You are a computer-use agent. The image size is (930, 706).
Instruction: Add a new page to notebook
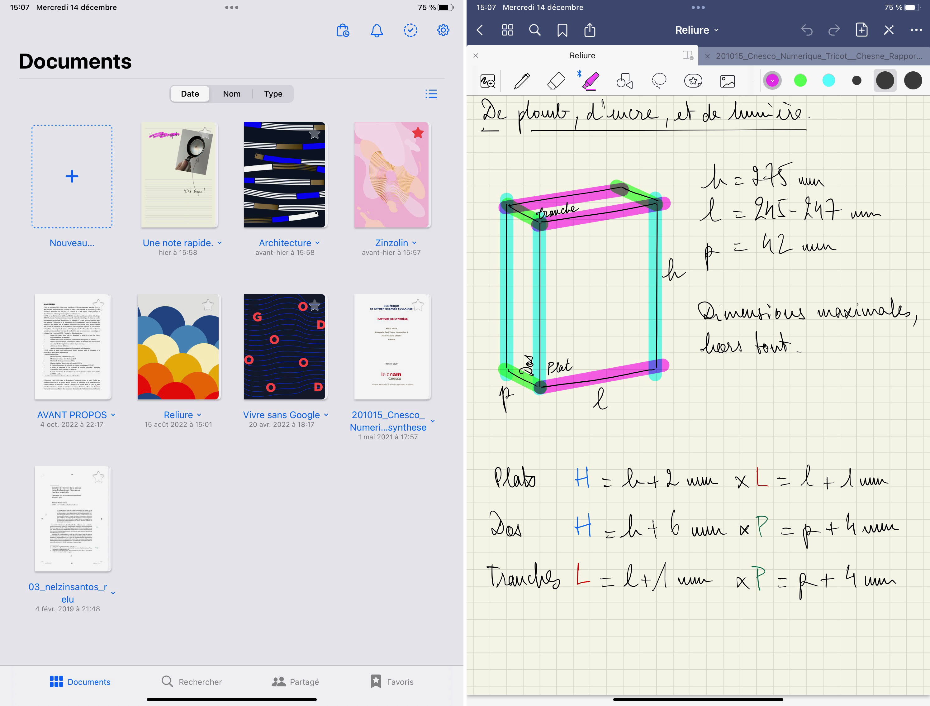tap(861, 30)
